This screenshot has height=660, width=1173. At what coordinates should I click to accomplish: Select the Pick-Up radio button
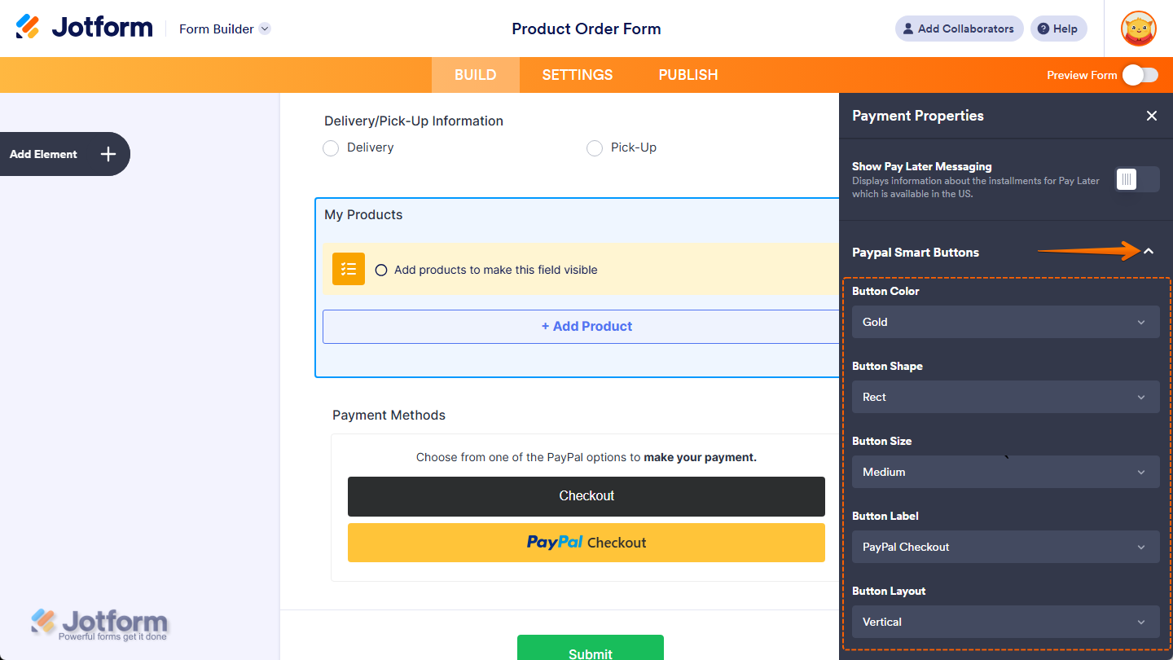[594, 148]
